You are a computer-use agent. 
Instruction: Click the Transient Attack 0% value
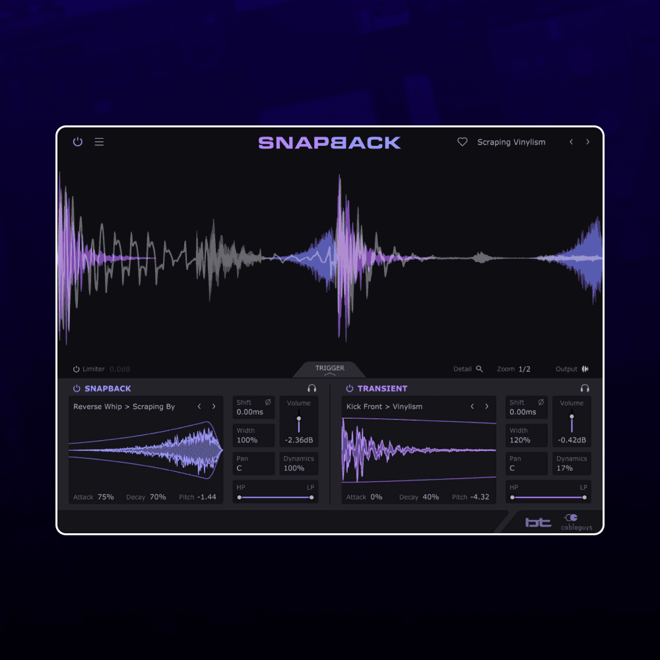(x=376, y=497)
